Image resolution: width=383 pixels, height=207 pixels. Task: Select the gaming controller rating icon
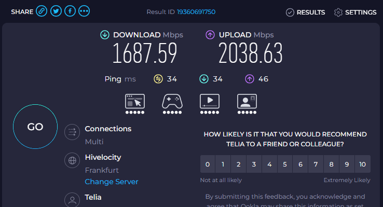(172, 101)
